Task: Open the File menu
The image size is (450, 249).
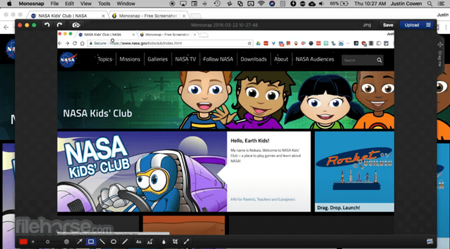Action: coord(55,4)
